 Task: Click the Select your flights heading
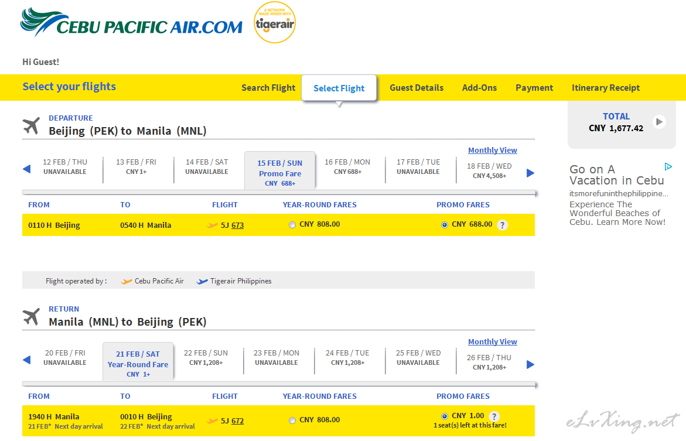69,87
